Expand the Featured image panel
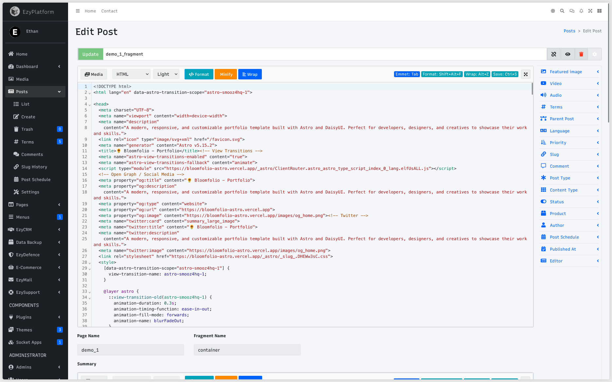Screen dimensions: 612x382 [x=569, y=72]
